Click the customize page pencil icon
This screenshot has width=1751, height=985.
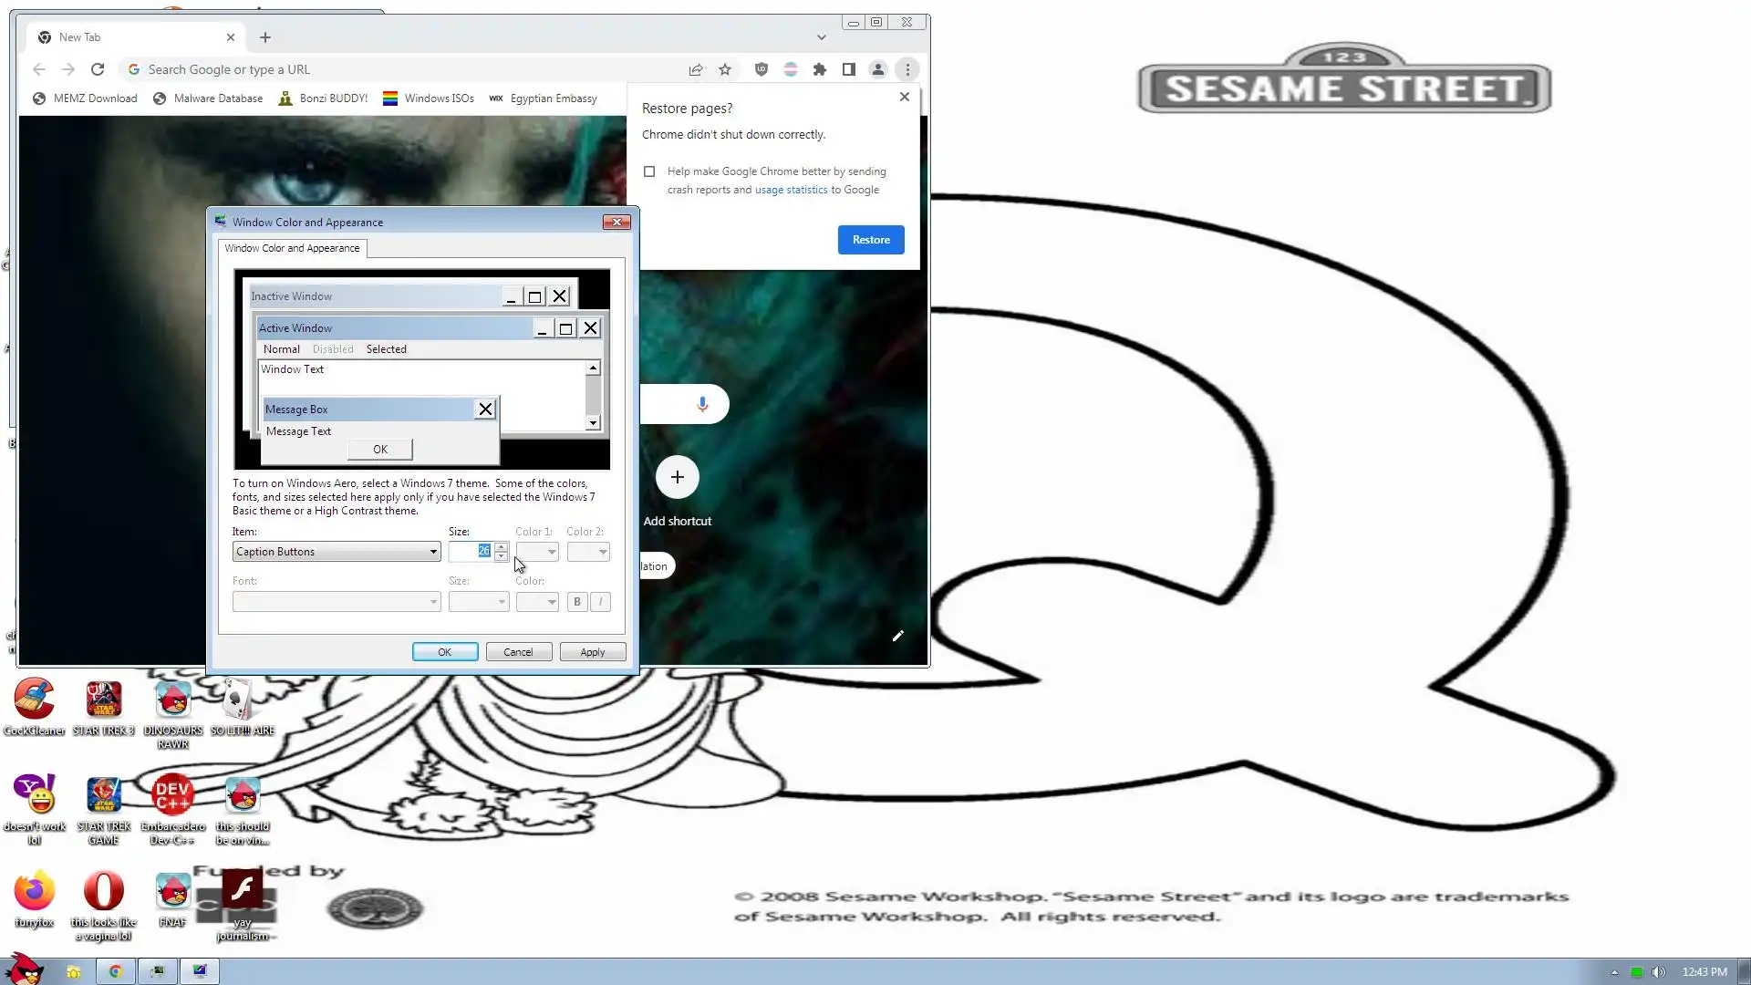897,636
